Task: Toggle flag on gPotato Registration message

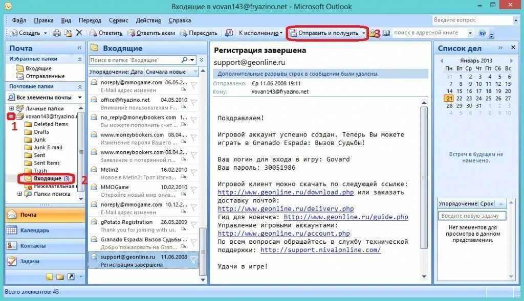Action: [x=193, y=225]
